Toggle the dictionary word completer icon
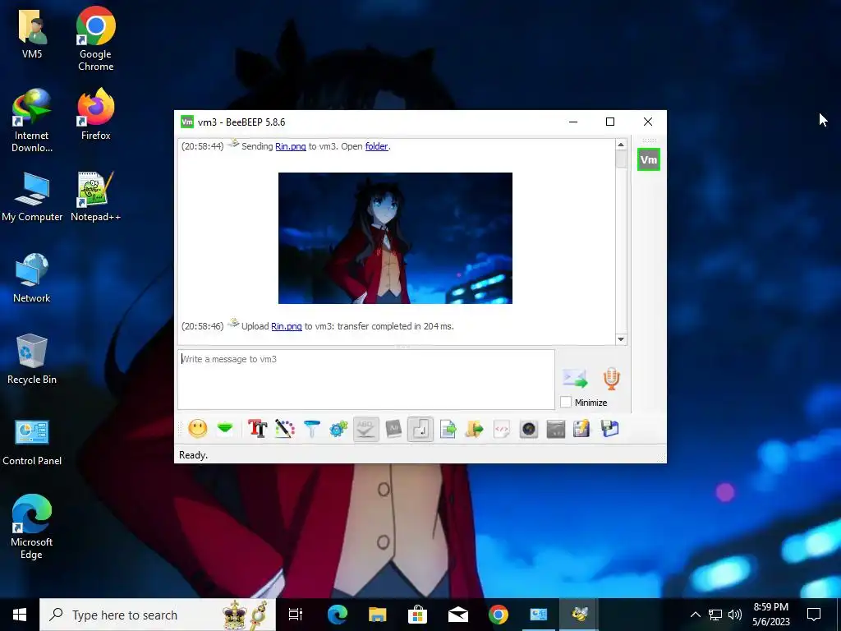 393,429
